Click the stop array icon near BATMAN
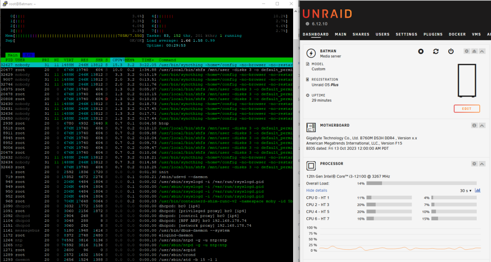Screen dimensions: 491x262 pyautogui.click(x=421, y=52)
